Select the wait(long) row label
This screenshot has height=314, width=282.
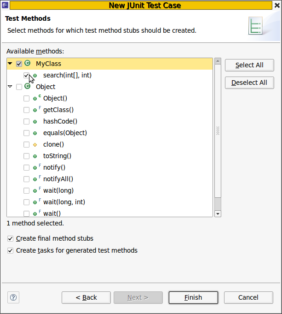[x=58, y=190]
